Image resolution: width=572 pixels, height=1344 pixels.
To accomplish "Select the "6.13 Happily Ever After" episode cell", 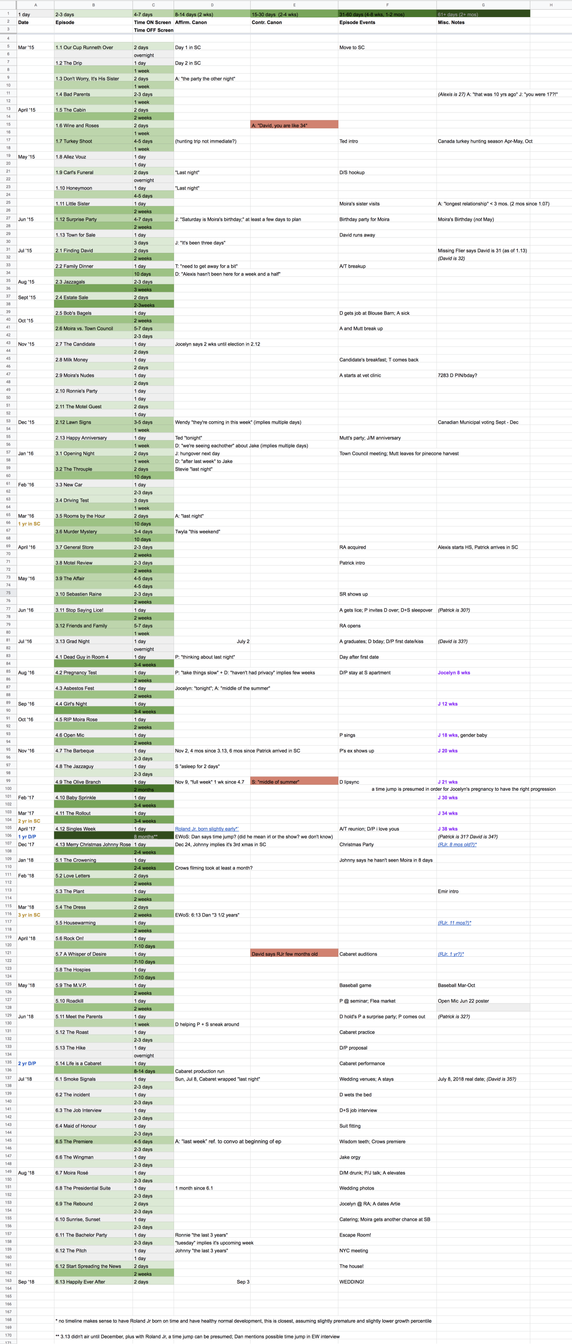I will point(93,1281).
